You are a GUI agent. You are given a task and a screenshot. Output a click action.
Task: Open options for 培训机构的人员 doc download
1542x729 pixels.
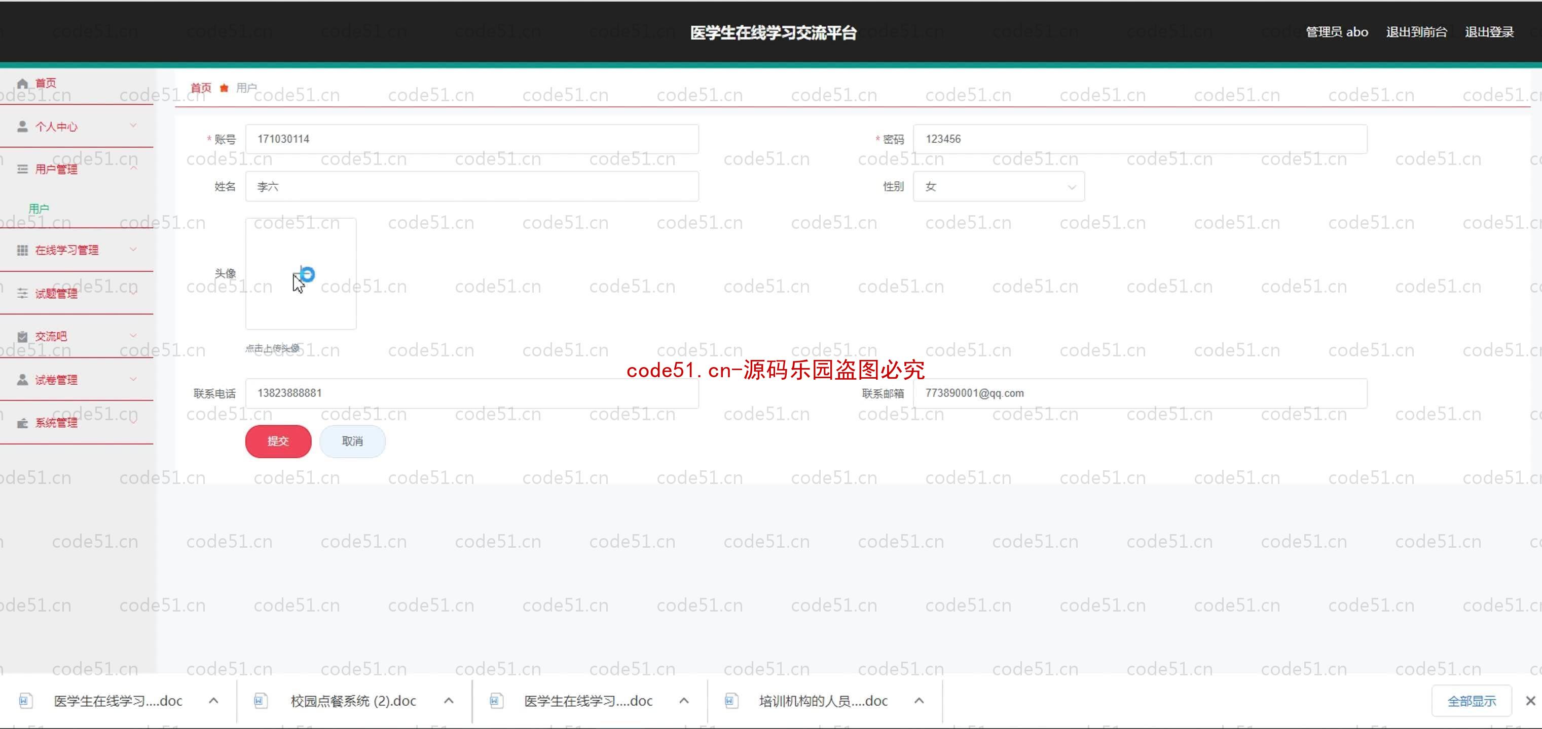920,700
